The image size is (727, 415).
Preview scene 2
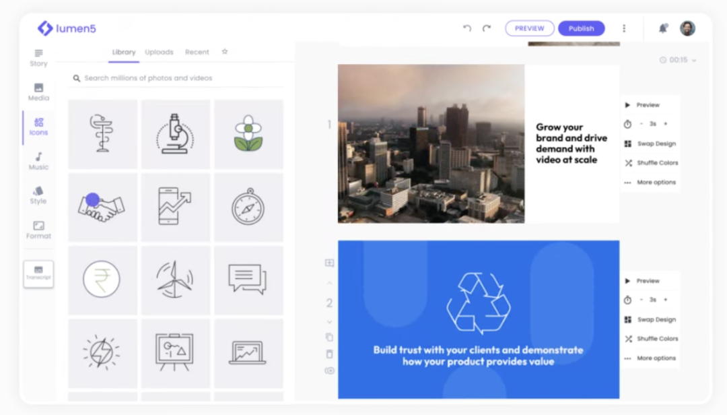tap(642, 281)
